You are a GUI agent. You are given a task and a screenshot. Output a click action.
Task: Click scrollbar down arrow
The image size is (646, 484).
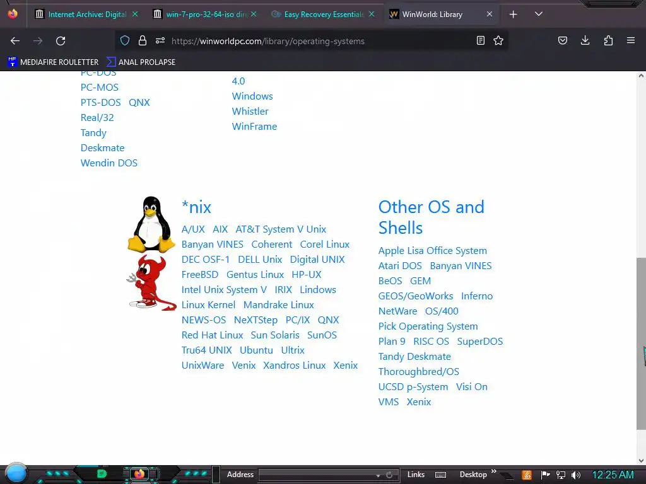coord(641,461)
